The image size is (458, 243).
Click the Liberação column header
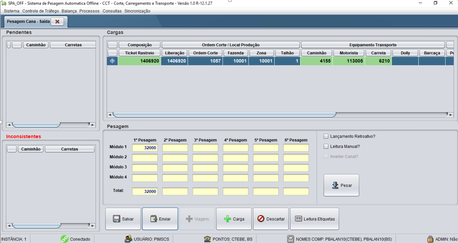[175, 53]
